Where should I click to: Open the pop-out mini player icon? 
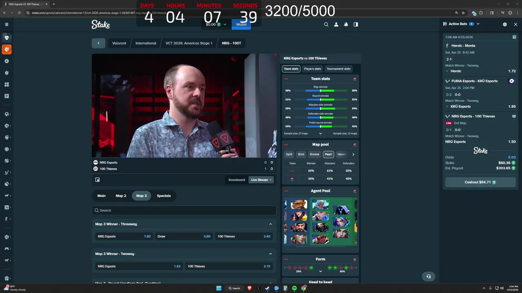click(97, 179)
